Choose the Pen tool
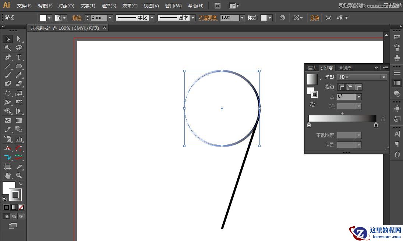 [x=8, y=57]
